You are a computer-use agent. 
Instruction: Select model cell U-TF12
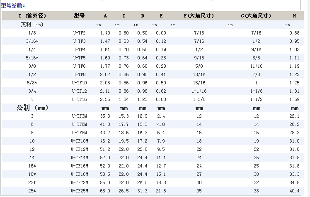[79, 91]
